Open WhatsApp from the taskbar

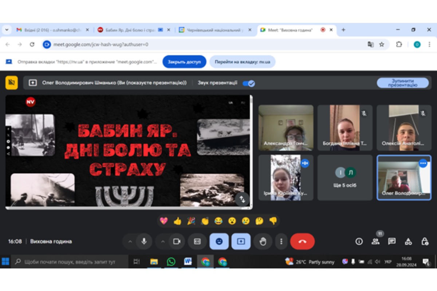(x=171, y=262)
